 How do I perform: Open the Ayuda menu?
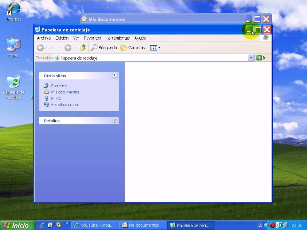[140, 38]
